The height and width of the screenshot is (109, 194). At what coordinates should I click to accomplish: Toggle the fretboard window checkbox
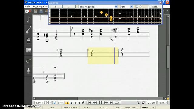point(137,6)
